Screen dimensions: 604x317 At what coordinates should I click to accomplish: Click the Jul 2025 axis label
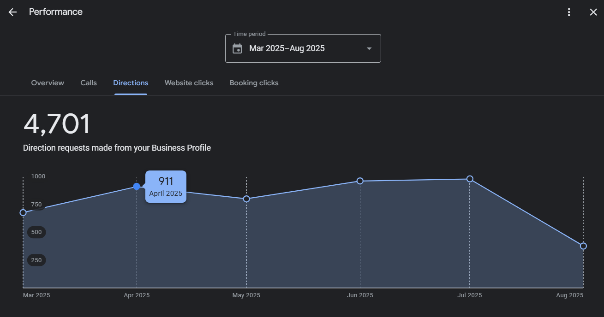470,295
